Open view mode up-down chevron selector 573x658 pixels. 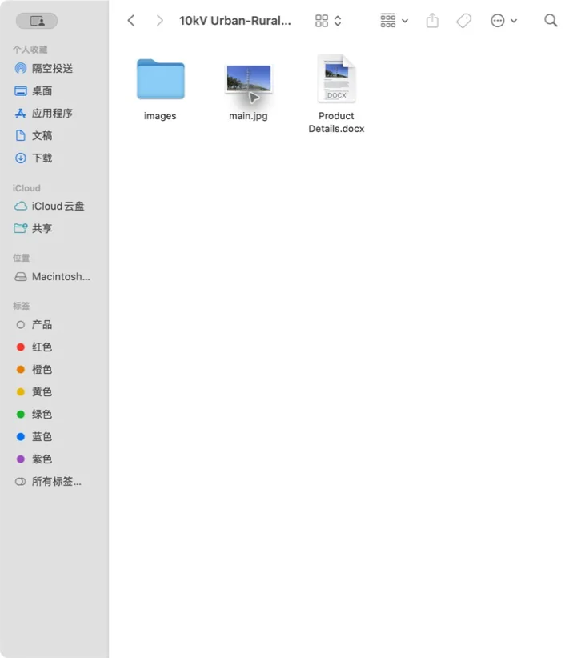(338, 21)
